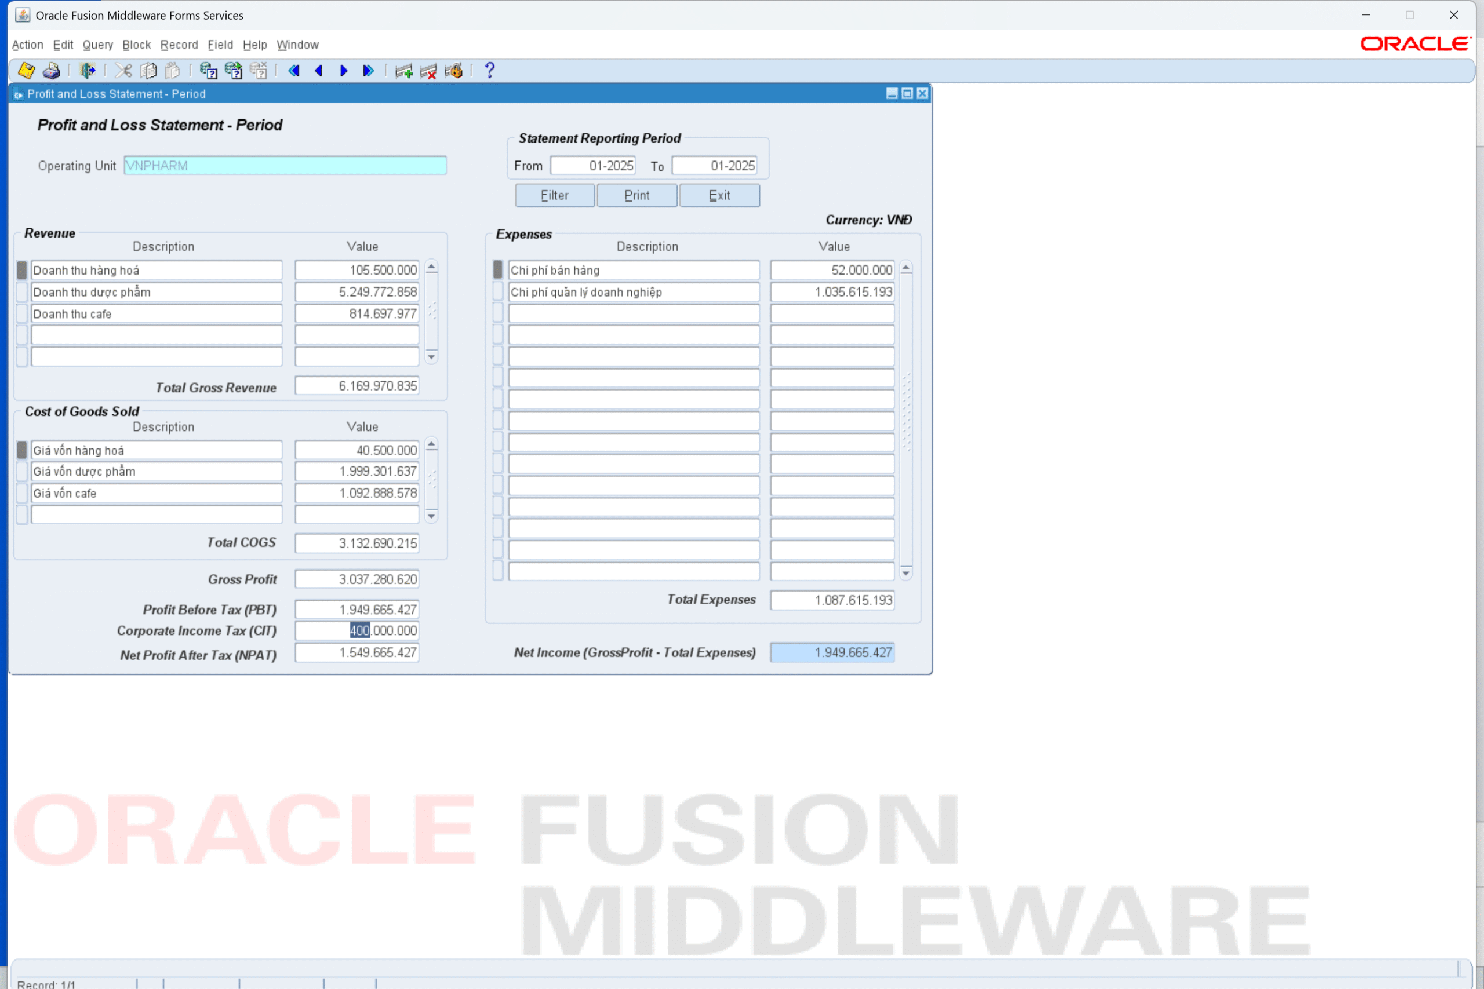Image resolution: width=1484 pixels, height=989 pixels.
Task: Click the Insert Record green plus icon
Action: coord(404,71)
